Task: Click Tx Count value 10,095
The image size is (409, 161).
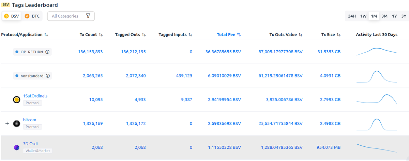Action: click(96, 100)
